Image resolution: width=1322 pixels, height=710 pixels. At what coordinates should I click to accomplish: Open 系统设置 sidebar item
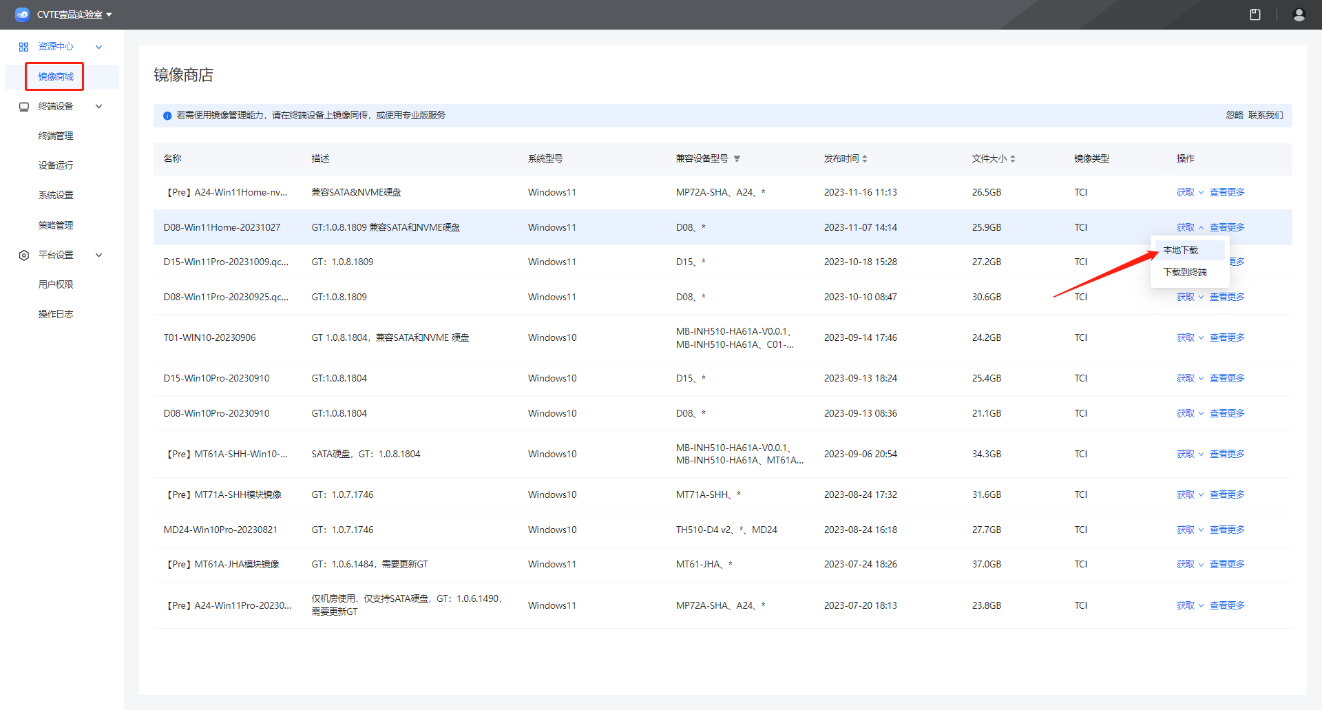(x=56, y=196)
